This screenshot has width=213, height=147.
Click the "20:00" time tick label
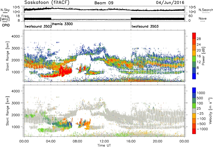[x=158, y=141]
